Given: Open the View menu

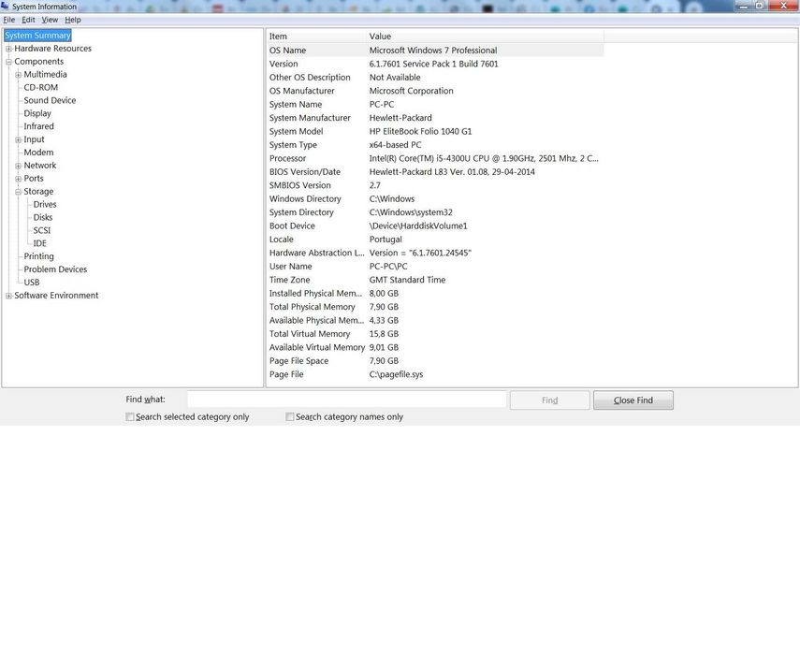Looking at the screenshot, I should click(x=50, y=20).
